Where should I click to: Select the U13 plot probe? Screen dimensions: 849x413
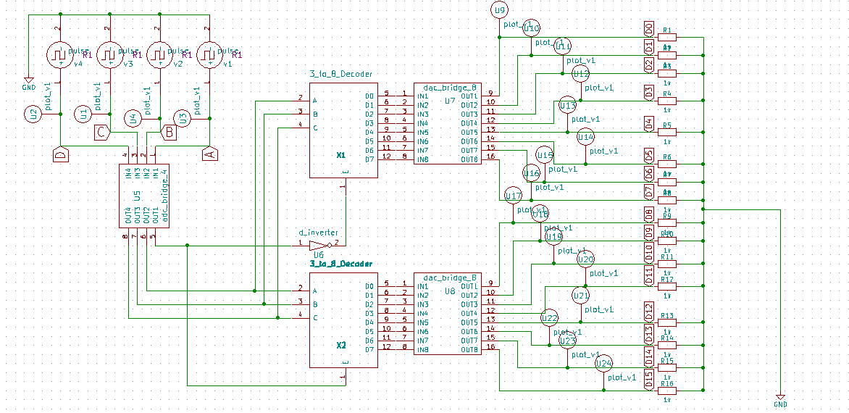point(567,106)
